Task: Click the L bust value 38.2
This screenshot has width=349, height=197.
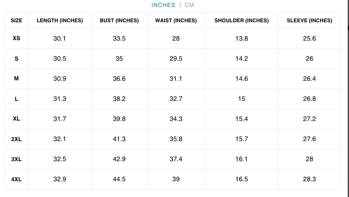Action: coord(119,99)
